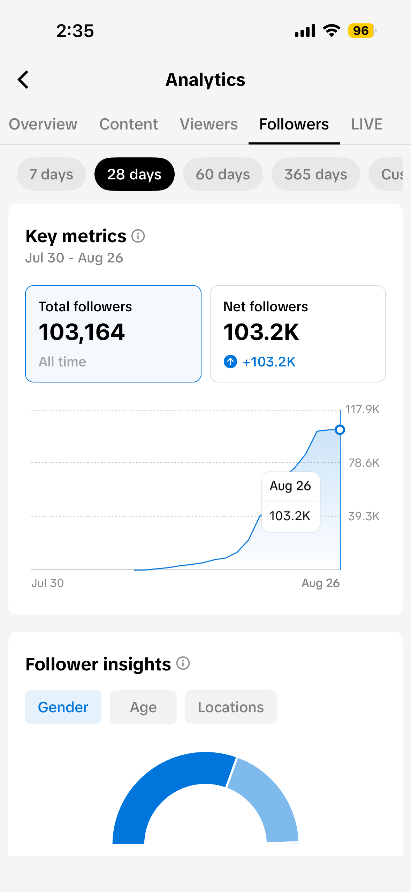Select the 365 days range chip

pos(316,174)
